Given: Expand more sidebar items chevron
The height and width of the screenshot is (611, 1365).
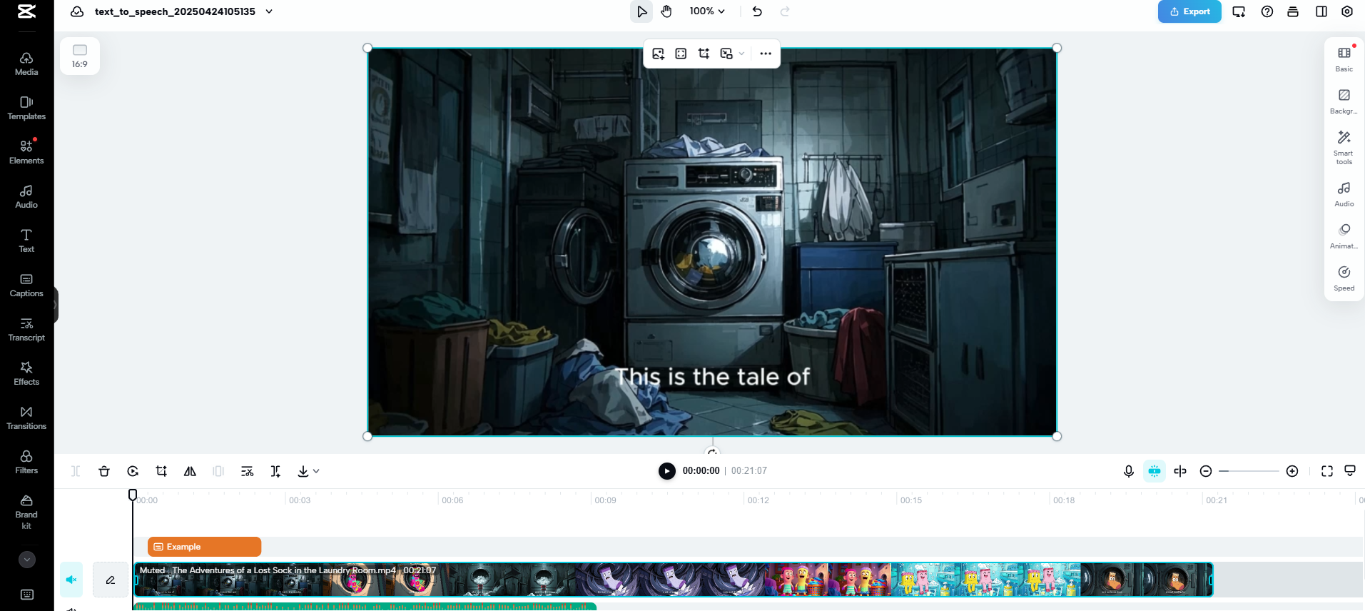Looking at the screenshot, I should 27,560.
